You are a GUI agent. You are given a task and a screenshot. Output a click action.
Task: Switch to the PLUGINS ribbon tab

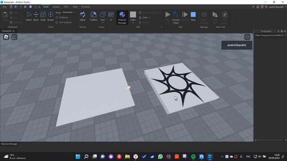(x=86, y=7)
